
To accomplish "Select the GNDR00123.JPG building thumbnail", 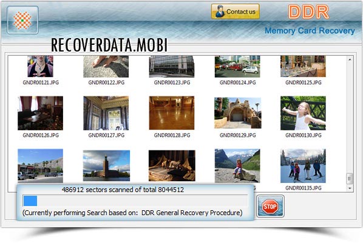I will pos(172,66).
